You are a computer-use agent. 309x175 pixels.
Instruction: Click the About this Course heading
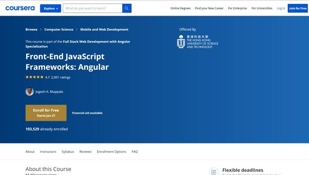[x=48, y=169]
